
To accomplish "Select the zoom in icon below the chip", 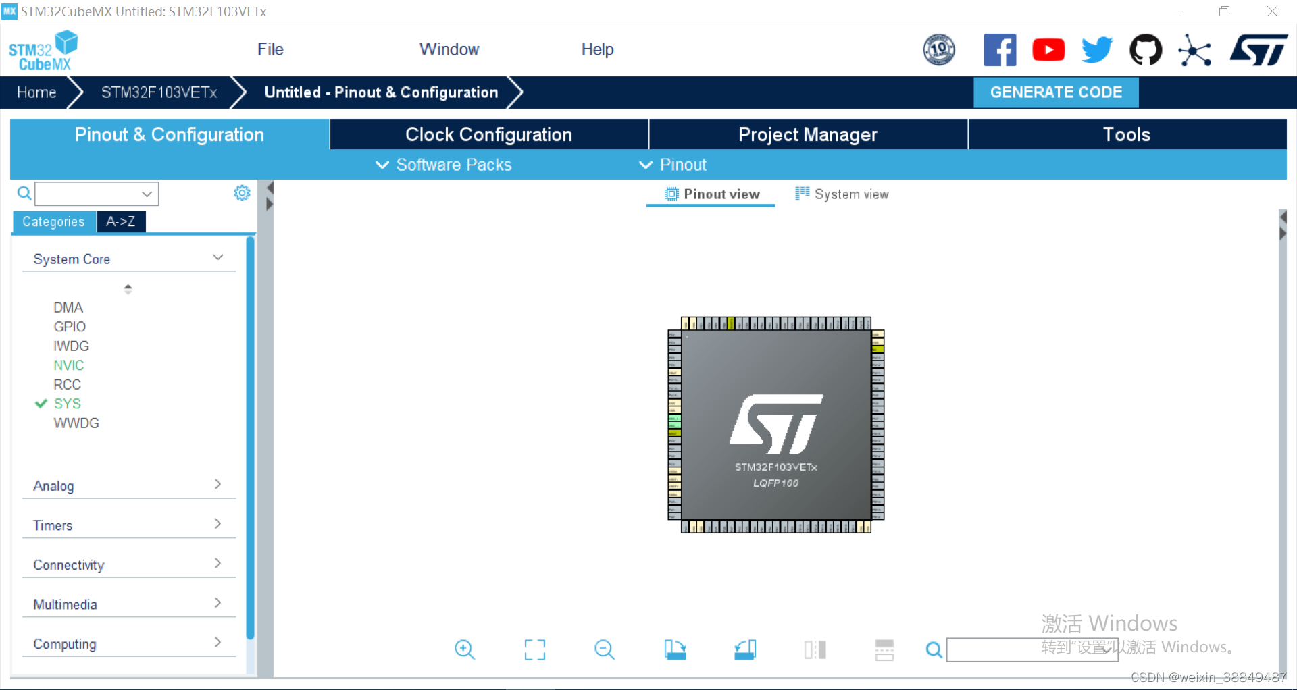I will [465, 649].
